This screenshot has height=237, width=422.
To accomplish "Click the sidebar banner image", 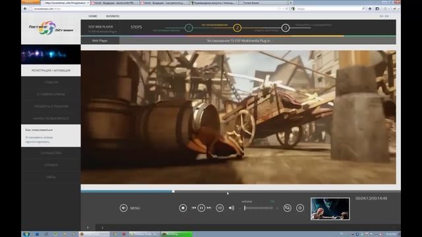I will (51, 55).
